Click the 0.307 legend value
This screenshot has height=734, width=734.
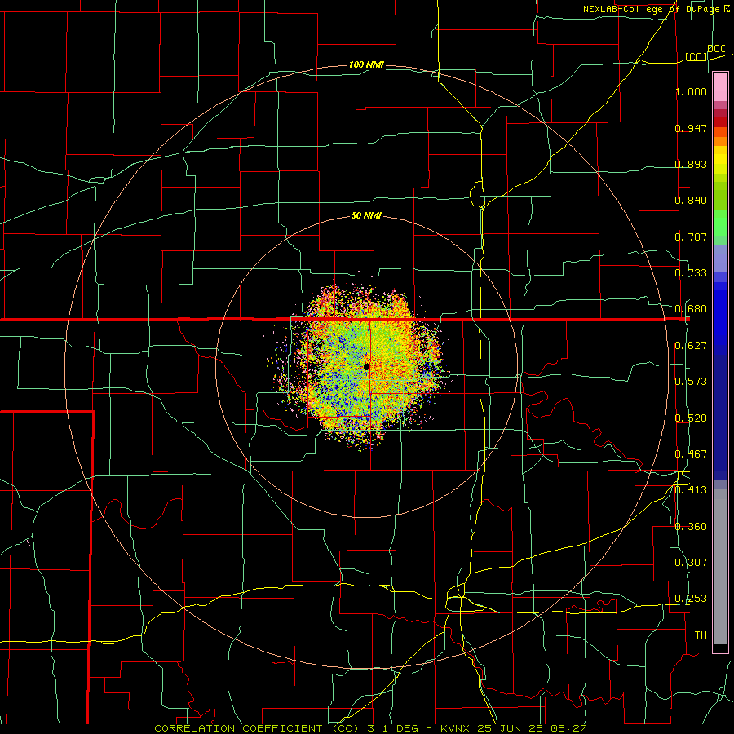[x=691, y=563]
